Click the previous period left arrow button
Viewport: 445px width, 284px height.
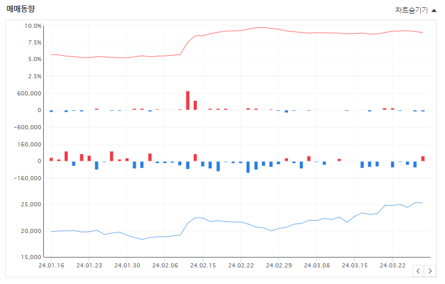(x=418, y=271)
